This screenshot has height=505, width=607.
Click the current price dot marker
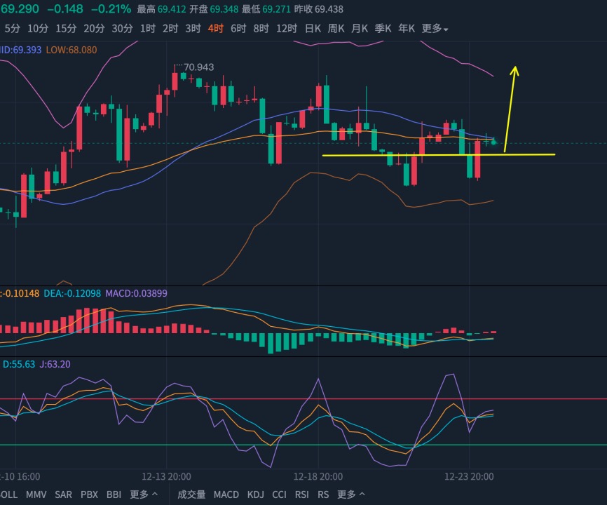coord(493,142)
